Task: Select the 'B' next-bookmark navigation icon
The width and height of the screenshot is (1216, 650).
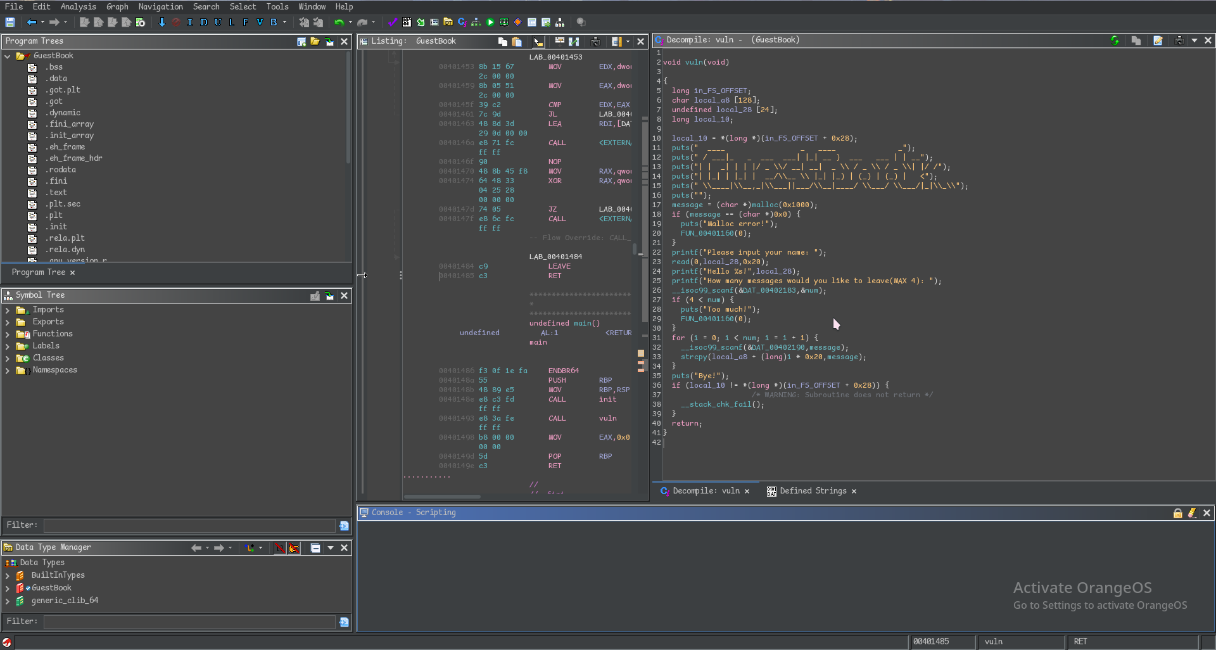Action: pos(274,22)
